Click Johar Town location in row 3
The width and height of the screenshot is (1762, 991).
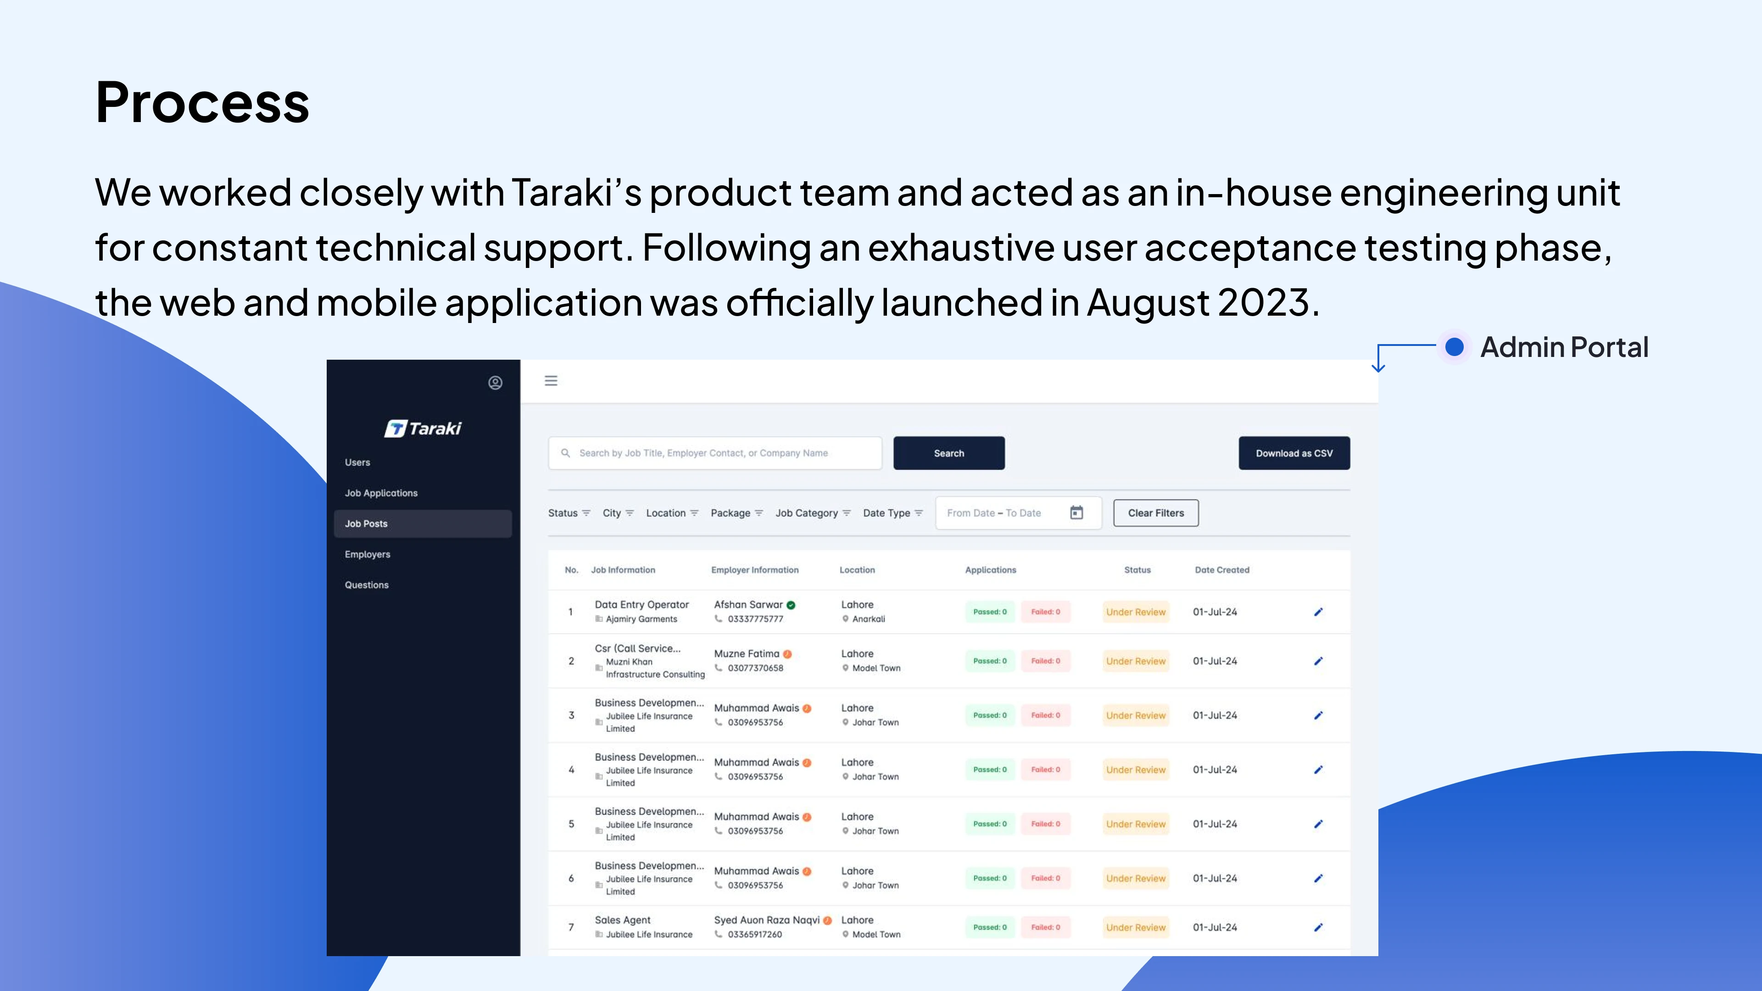coord(875,722)
